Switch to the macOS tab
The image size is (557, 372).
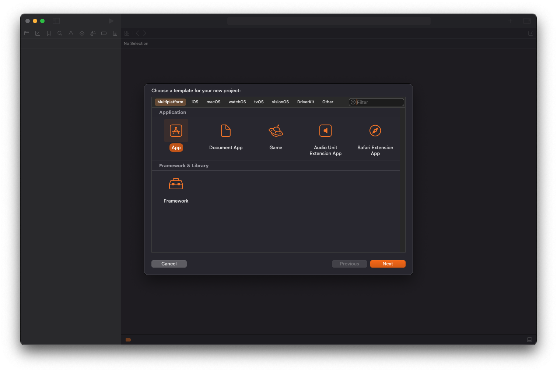coord(213,102)
